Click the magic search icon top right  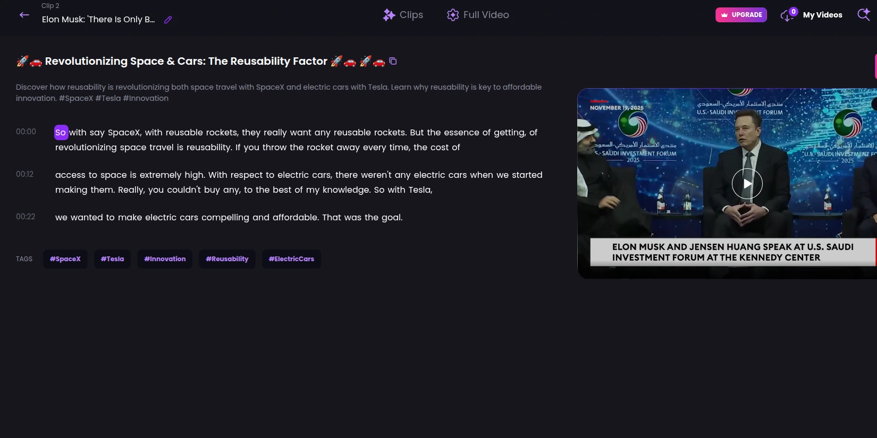pos(864,15)
